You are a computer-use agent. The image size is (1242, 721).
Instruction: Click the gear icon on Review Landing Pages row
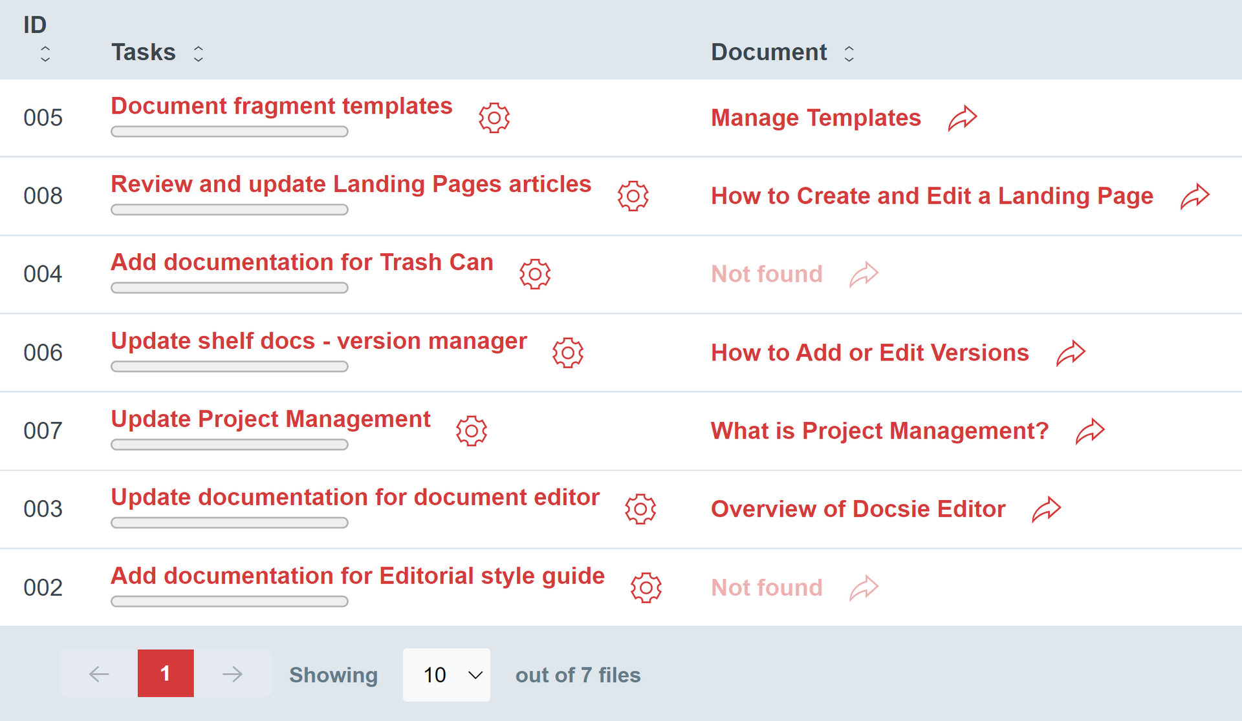pos(633,196)
